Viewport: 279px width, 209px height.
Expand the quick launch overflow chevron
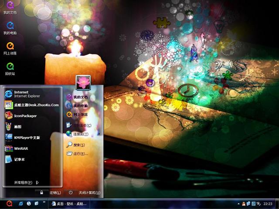[x=44, y=202]
